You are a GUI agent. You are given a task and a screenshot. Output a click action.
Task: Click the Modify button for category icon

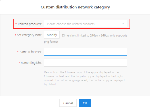tap(52, 35)
